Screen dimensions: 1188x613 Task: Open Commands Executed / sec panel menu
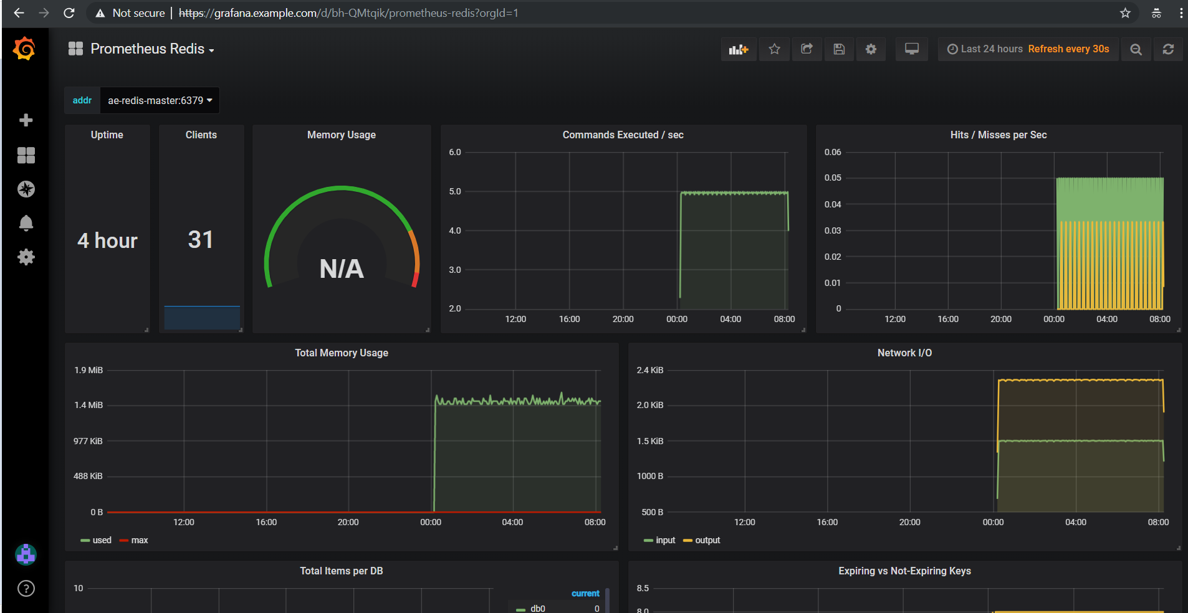point(623,135)
